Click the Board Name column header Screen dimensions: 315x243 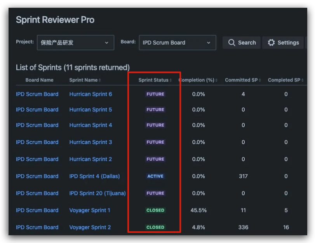(x=39, y=80)
